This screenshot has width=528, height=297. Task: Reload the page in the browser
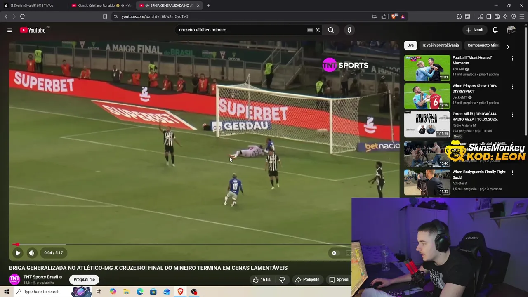coord(22,16)
